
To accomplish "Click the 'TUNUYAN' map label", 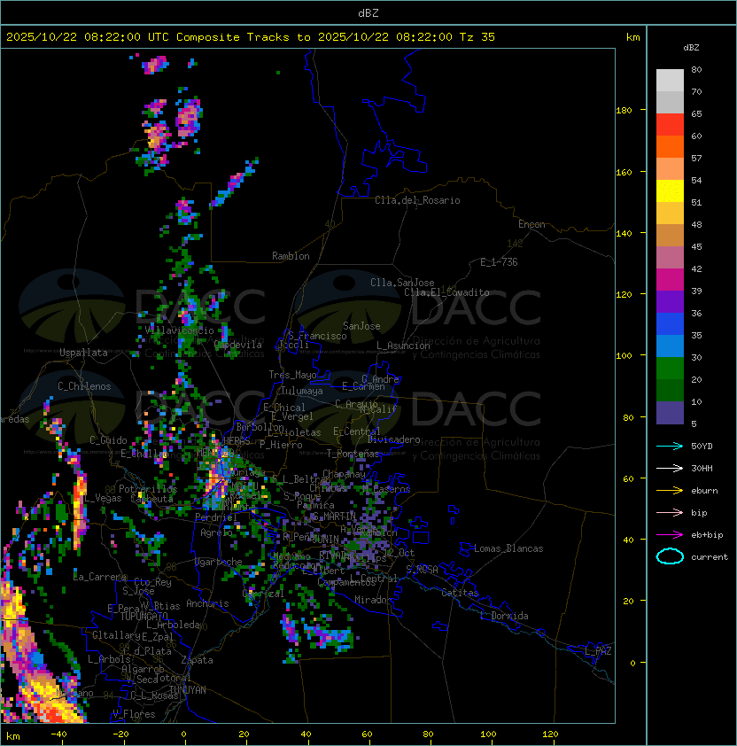I will coord(188,690).
